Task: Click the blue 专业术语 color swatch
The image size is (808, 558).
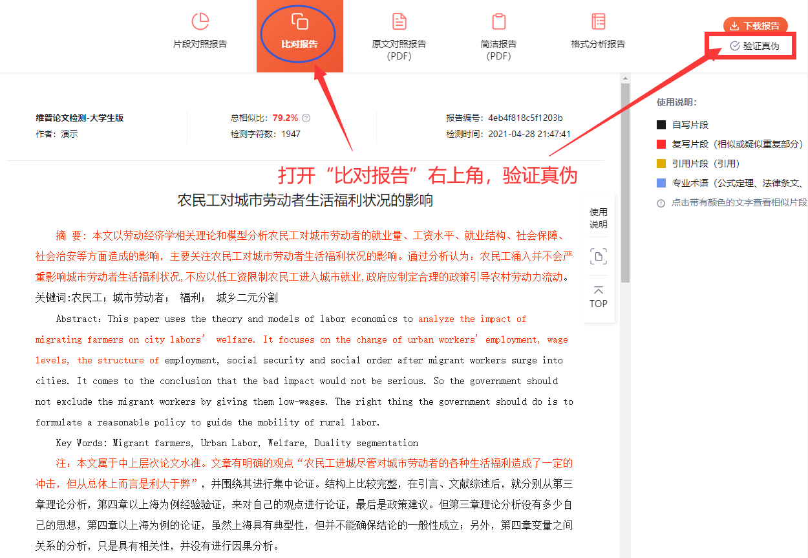Action: pos(661,183)
